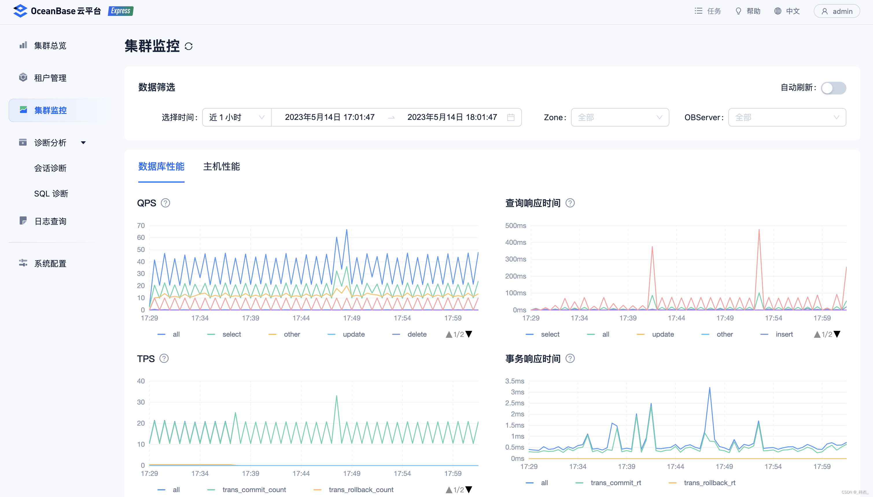Screen dimensions: 873x497
Task: Open 租户管理 in the sidebar
Action: click(50, 78)
